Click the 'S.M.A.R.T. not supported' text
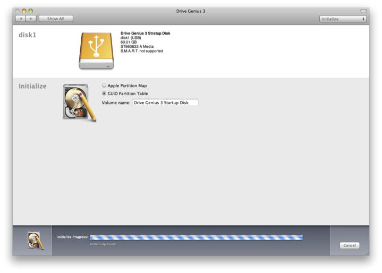Screen dimensions: 382x273 pyautogui.click(x=141, y=51)
